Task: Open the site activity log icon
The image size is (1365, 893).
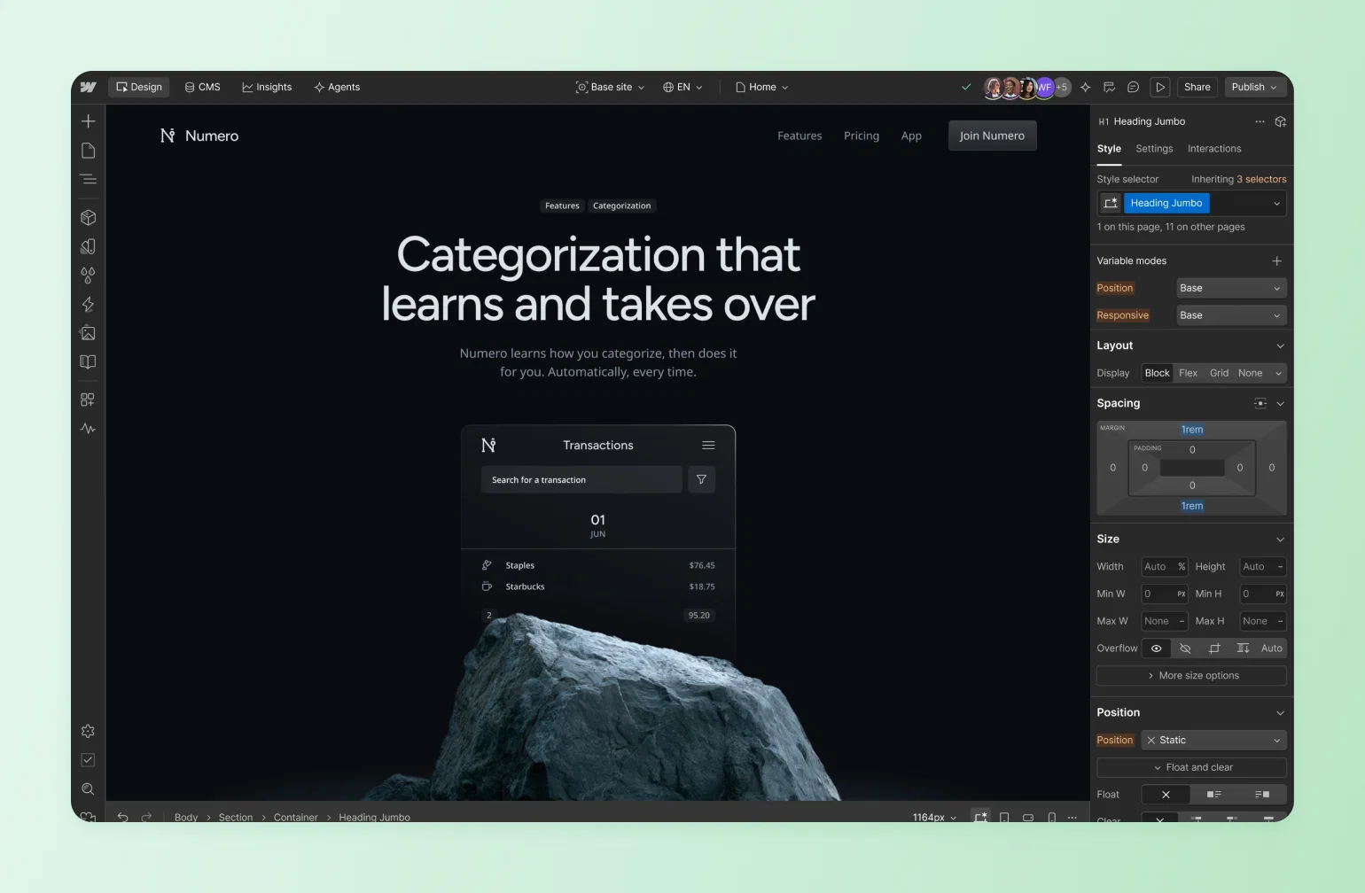Action: [x=1109, y=87]
